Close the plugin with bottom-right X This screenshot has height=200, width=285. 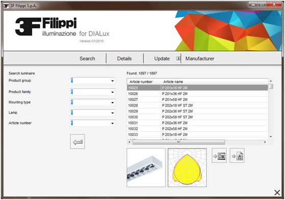click(x=277, y=192)
